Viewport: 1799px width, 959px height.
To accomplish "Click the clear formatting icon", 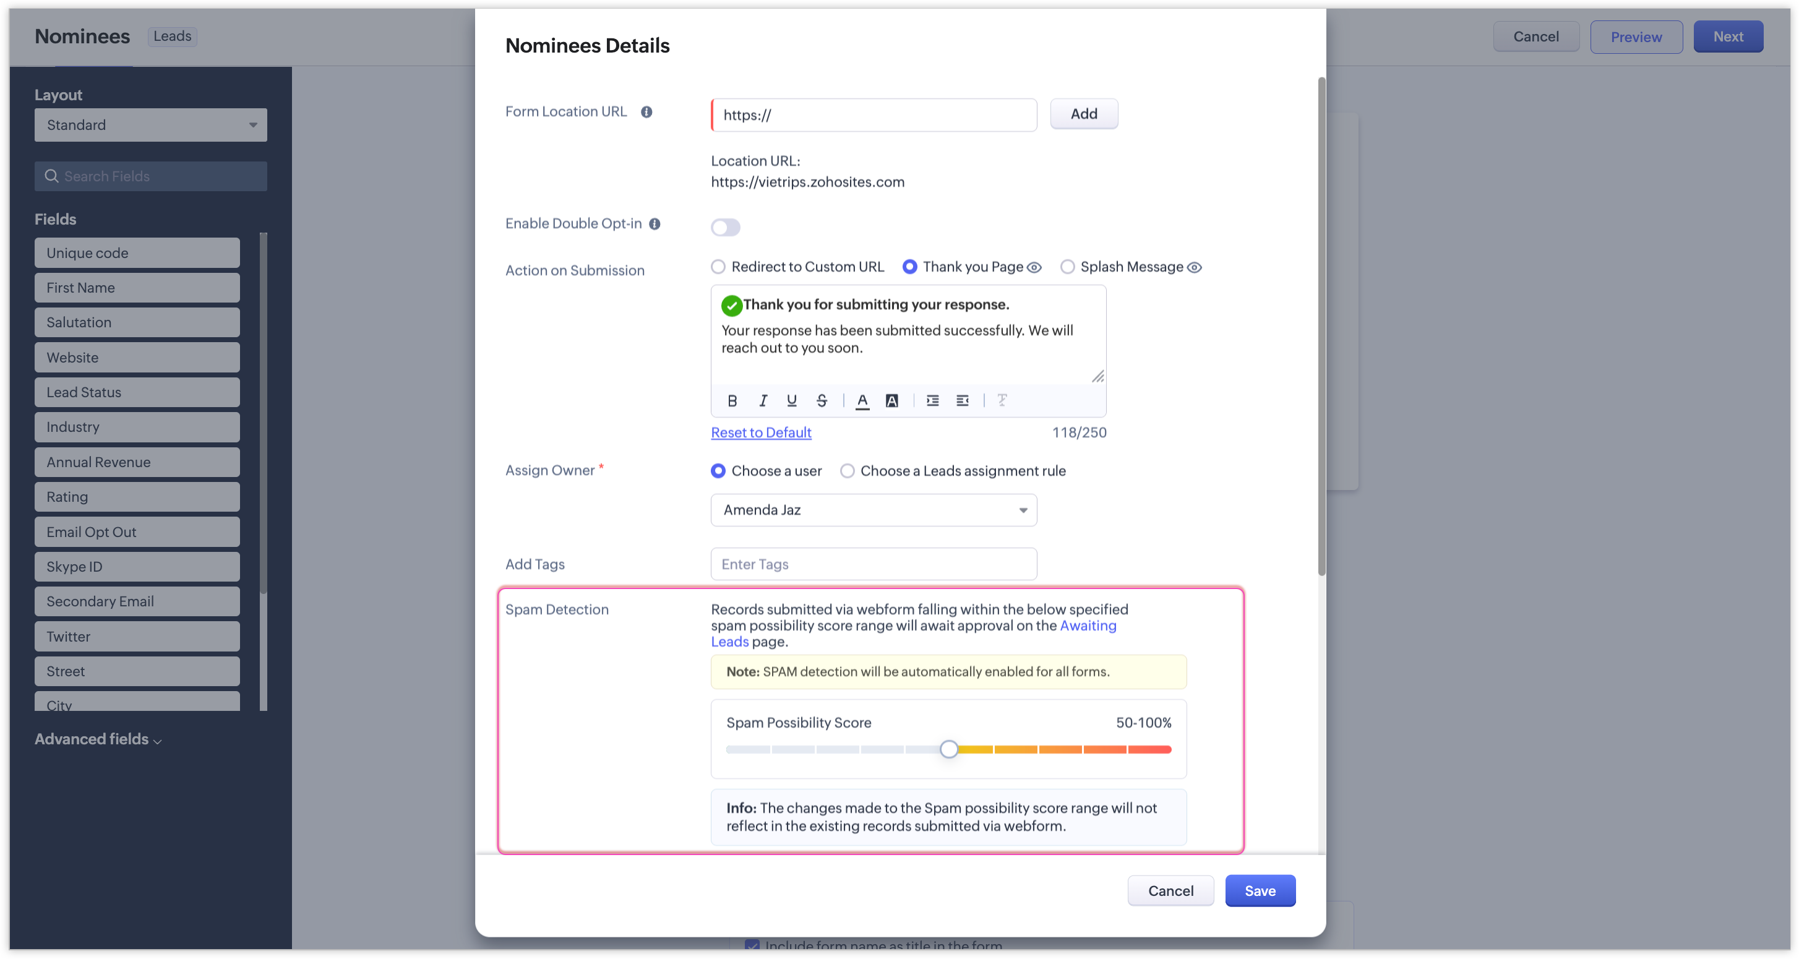I will tap(1002, 400).
